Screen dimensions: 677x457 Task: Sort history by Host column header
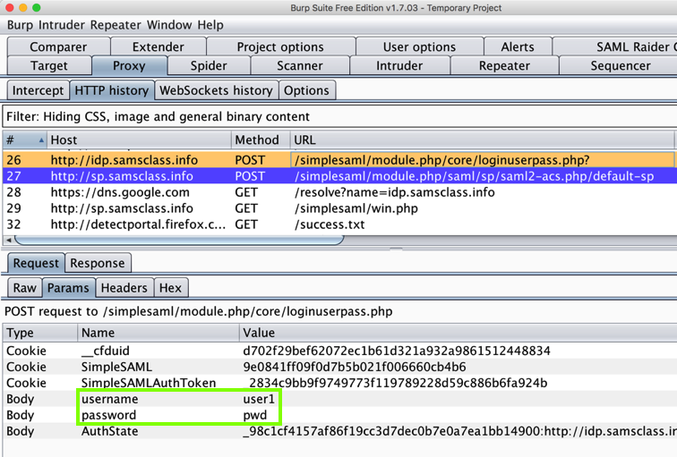coord(139,140)
